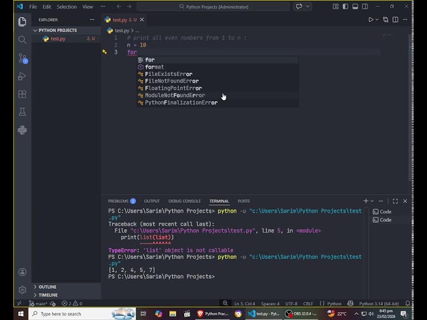Open the Selection menu
This screenshot has height=320, width=427.
click(x=67, y=7)
